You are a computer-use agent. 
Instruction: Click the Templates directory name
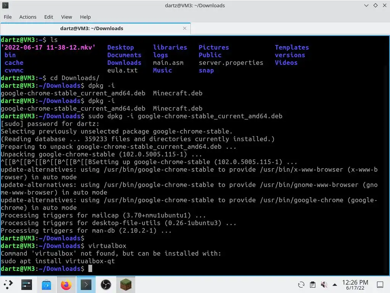[292, 47]
